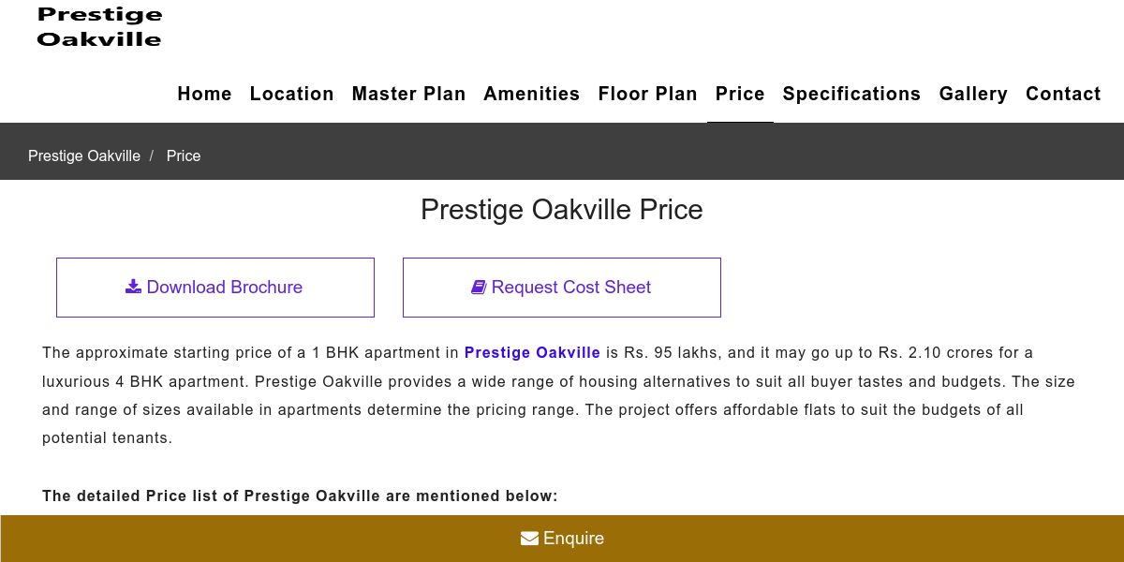This screenshot has width=1124, height=562.
Task: Go to the Contact page
Action: click(1063, 94)
